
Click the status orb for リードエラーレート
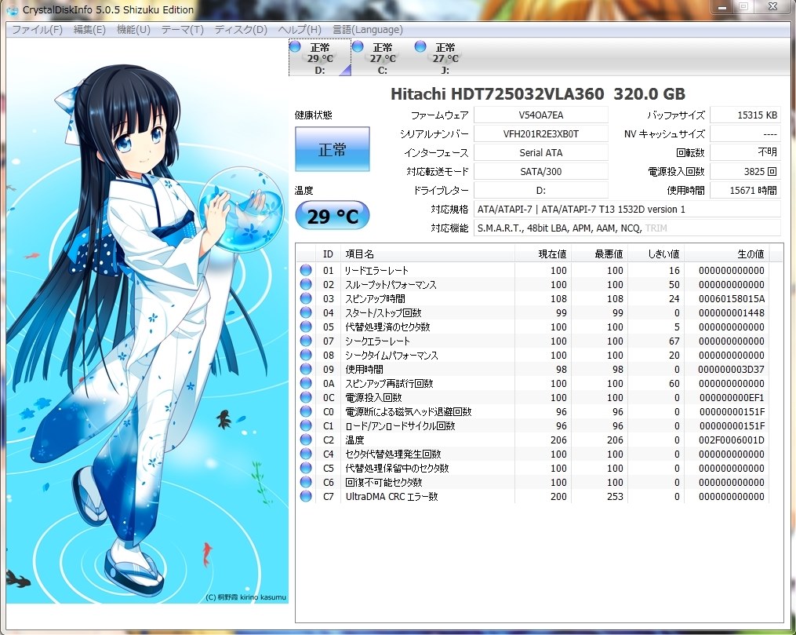pos(306,270)
